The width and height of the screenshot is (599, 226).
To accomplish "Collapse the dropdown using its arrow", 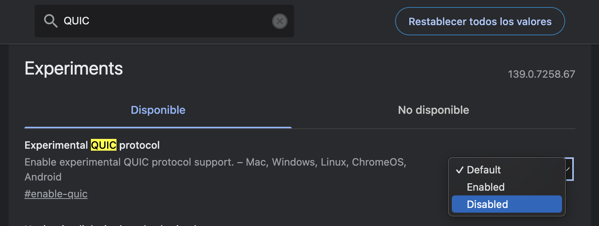I will (568, 169).
